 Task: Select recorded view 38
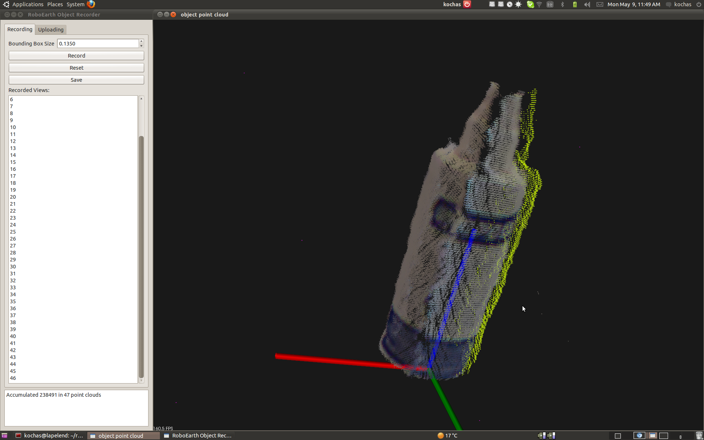coord(73,322)
